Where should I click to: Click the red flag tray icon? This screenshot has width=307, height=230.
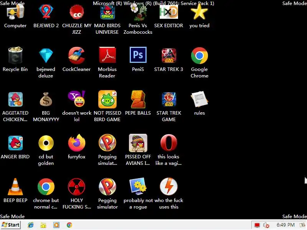click(257, 225)
